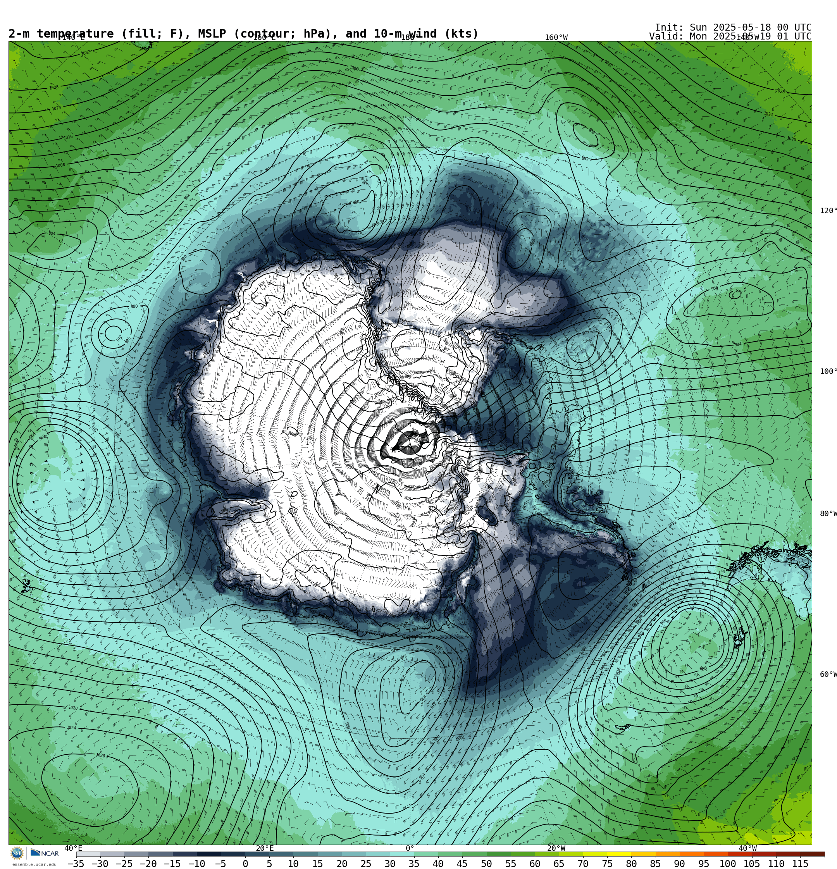This screenshot has height=869, width=837.
Task: Click the 75 colorbar label
Action: coord(607,864)
